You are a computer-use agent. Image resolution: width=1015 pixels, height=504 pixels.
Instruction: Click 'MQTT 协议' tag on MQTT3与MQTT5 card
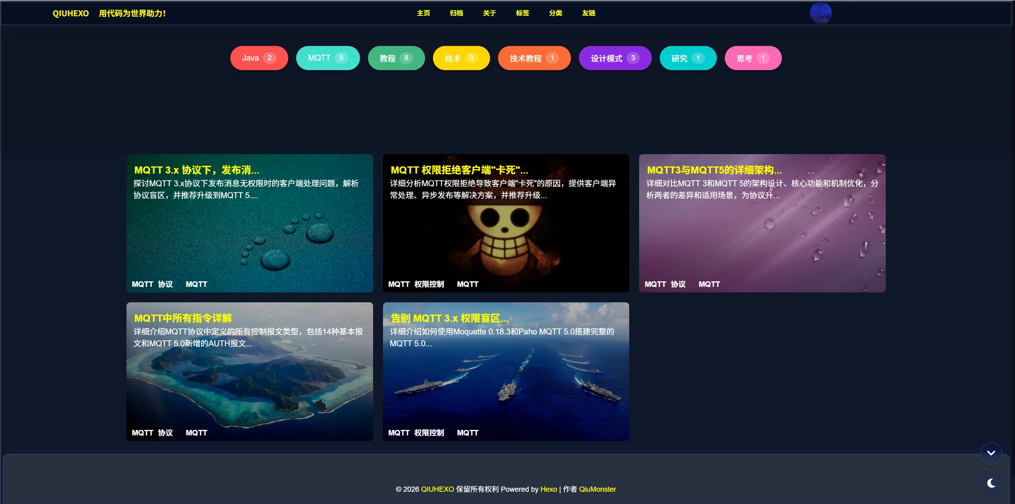pyautogui.click(x=665, y=284)
